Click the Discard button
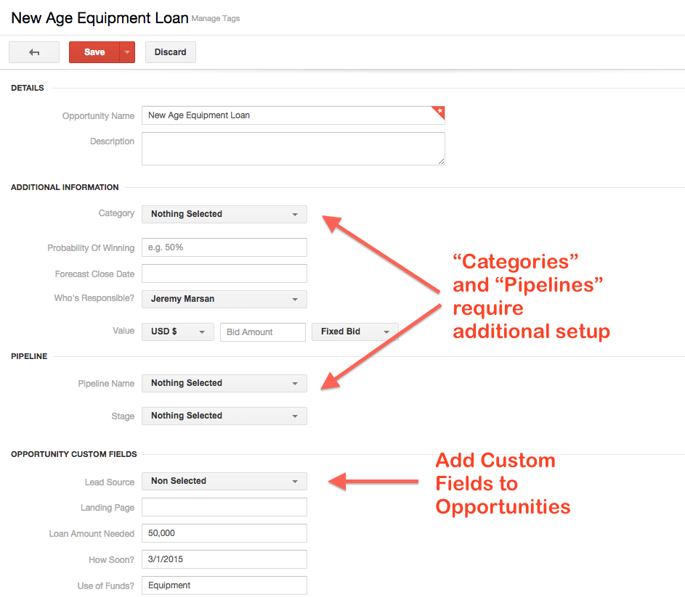The height and width of the screenshot is (597, 685). coord(171,52)
